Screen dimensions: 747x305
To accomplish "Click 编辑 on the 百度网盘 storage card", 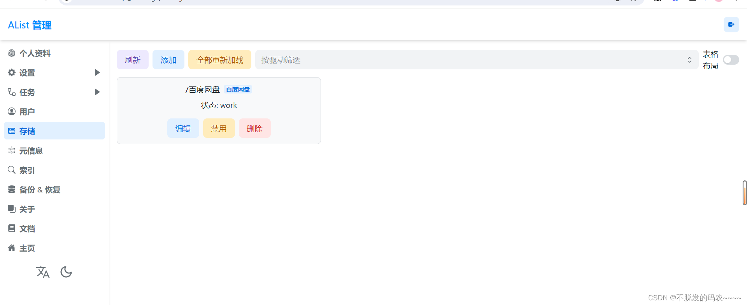I will coord(183,128).
